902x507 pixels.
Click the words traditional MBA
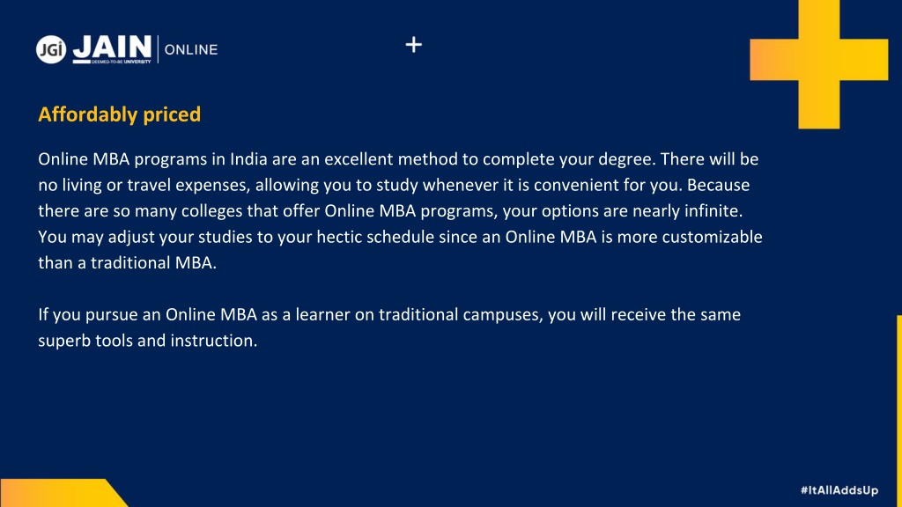click(x=153, y=262)
